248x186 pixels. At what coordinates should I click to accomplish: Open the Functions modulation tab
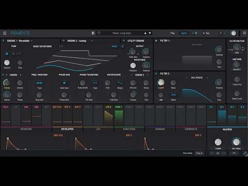(129, 129)
